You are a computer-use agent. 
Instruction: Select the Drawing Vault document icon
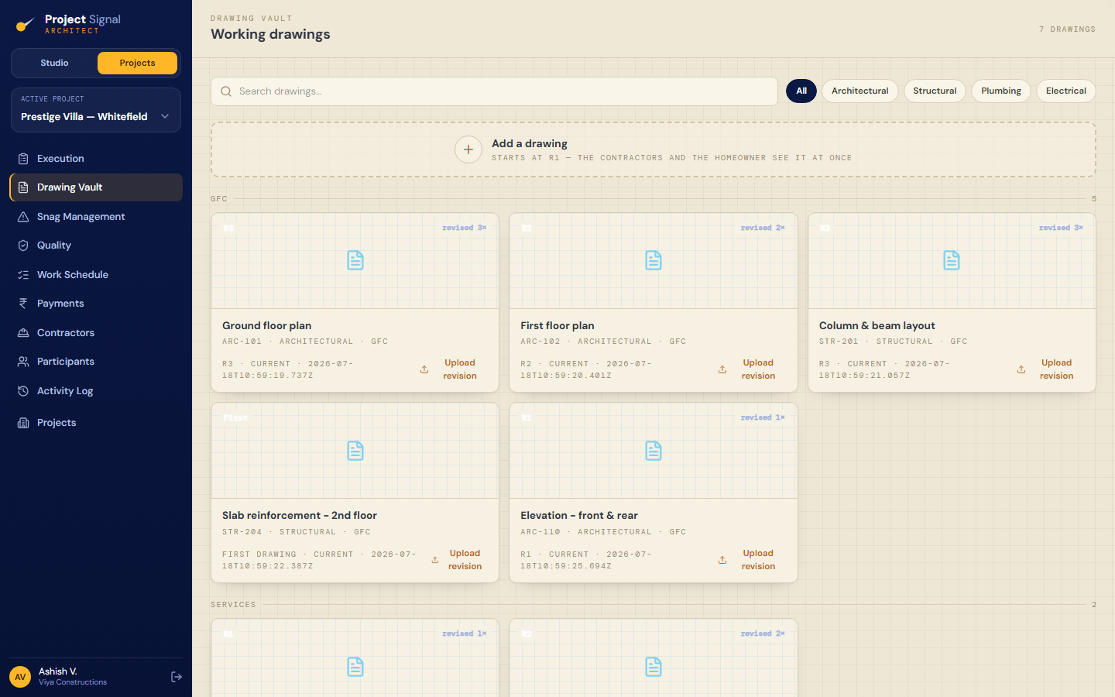tap(23, 187)
